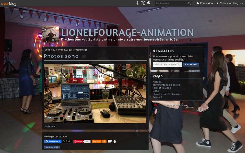
Task: Collapse the top bar with chevron arrow
Action: [242, 3]
